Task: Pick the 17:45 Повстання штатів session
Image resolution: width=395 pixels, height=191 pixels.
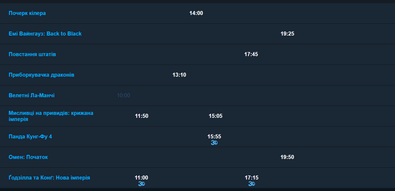Action: coord(251,54)
